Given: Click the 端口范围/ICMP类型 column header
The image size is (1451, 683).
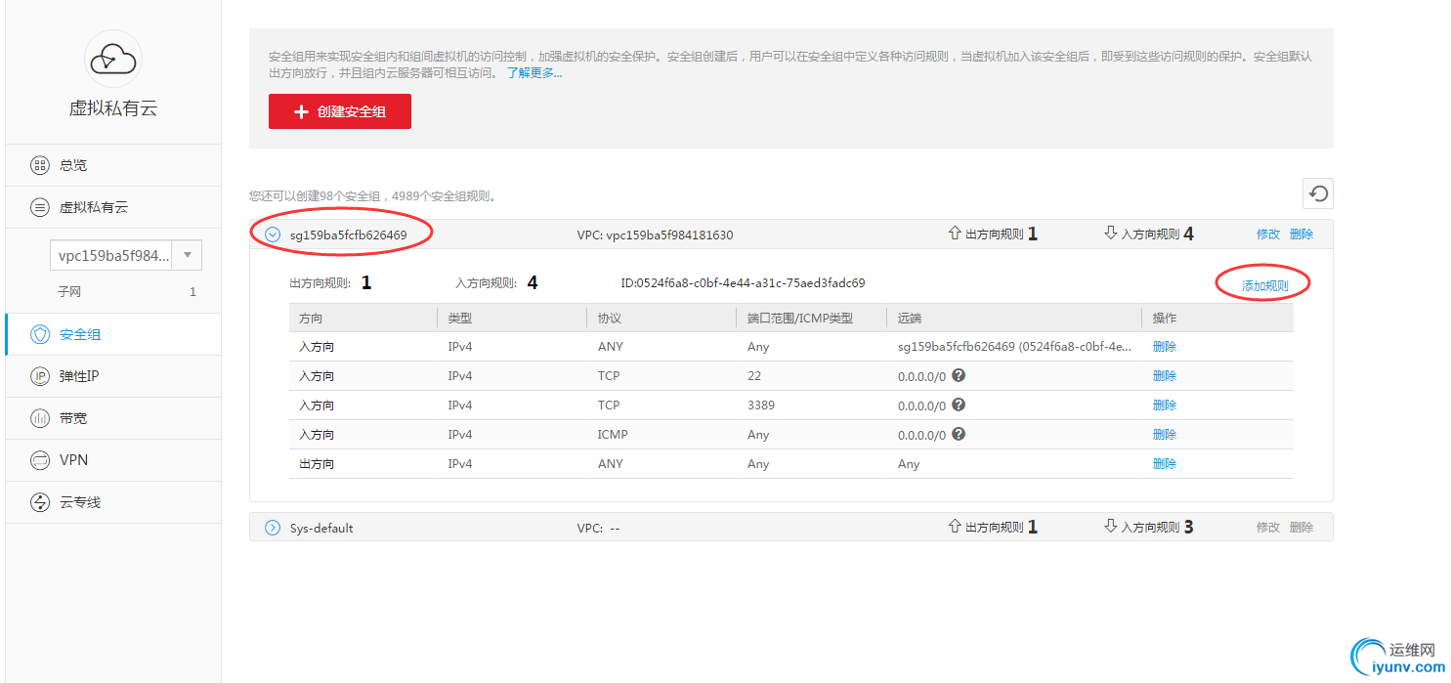Looking at the screenshot, I should click(x=800, y=319).
